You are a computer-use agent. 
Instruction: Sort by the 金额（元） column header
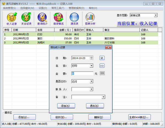64,30
